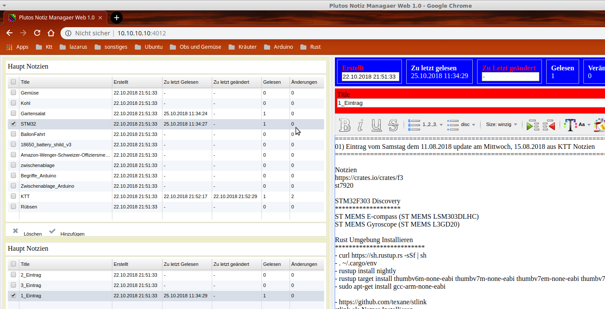
Task: Apply underline formatting in editor
Action: click(x=376, y=125)
